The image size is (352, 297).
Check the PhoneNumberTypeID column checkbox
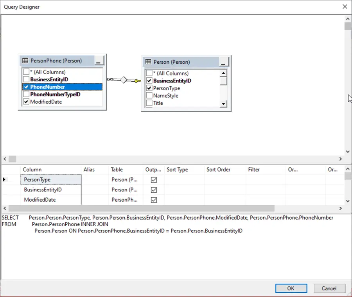pyautogui.click(x=26, y=94)
